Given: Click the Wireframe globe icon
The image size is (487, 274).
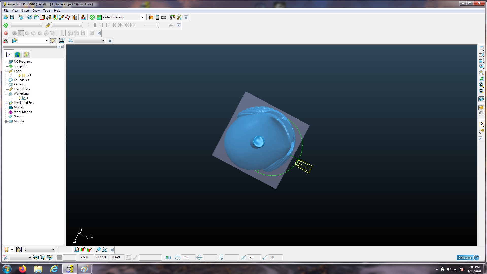Looking at the screenshot, I should tap(481, 113).
